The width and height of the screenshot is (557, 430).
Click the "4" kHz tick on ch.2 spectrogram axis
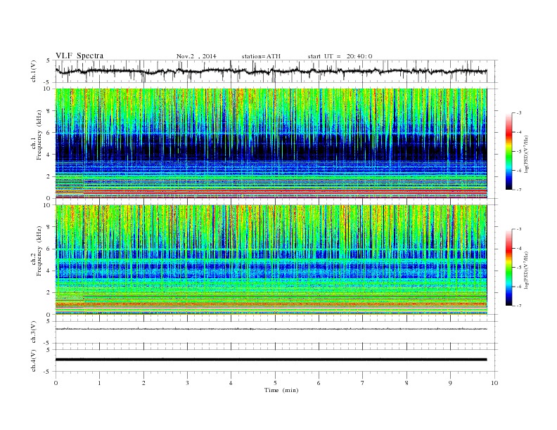tap(49, 271)
